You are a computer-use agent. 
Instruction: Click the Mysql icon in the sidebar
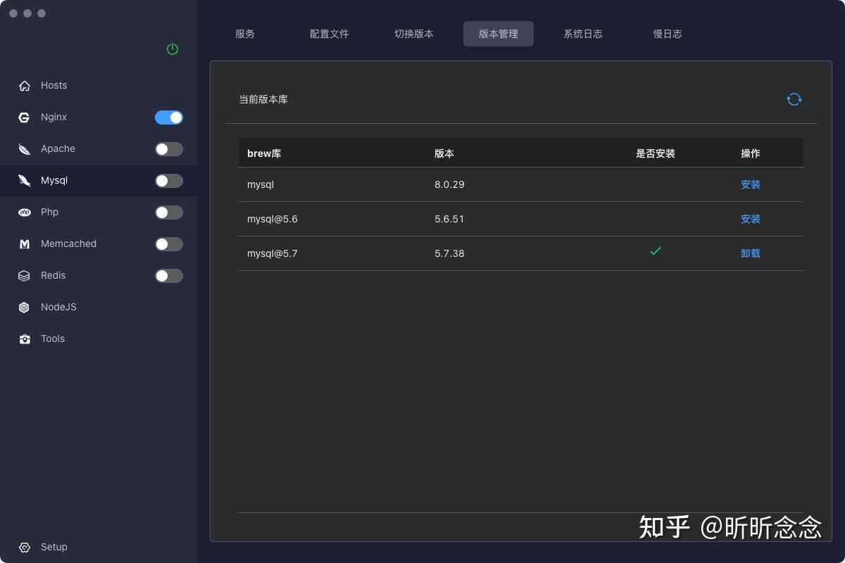pyautogui.click(x=24, y=180)
